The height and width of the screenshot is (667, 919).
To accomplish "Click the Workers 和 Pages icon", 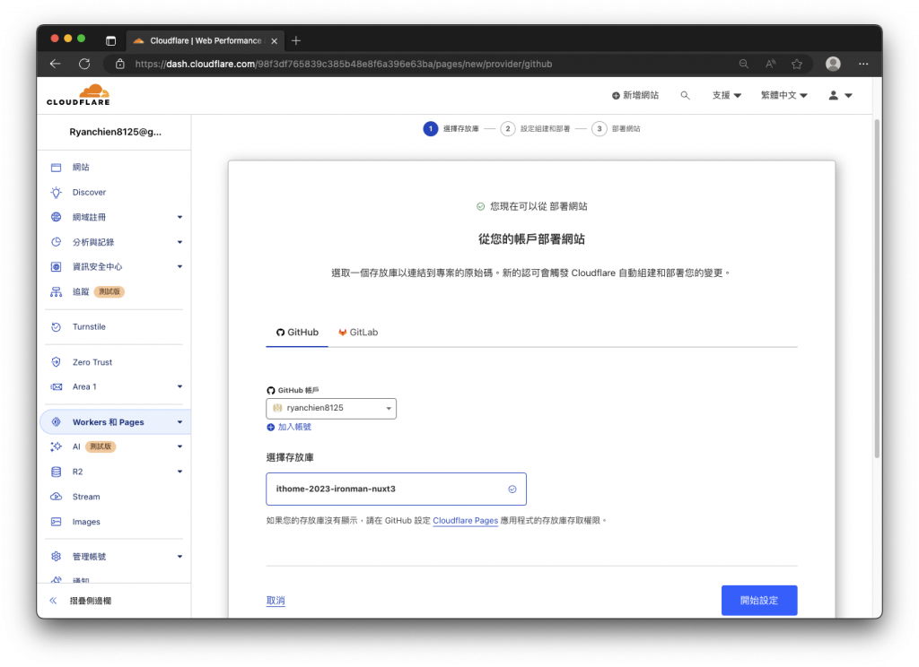I will pos(57,422).
